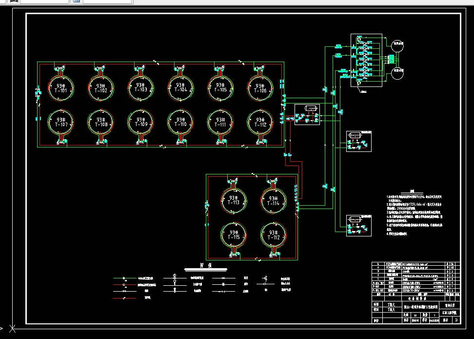
Task: Pick the 93# T-109 tank circle
Action: (140, 122)
